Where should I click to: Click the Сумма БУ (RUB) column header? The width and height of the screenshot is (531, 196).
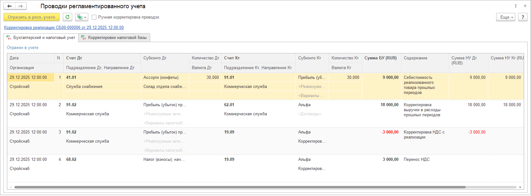[380, 58]
